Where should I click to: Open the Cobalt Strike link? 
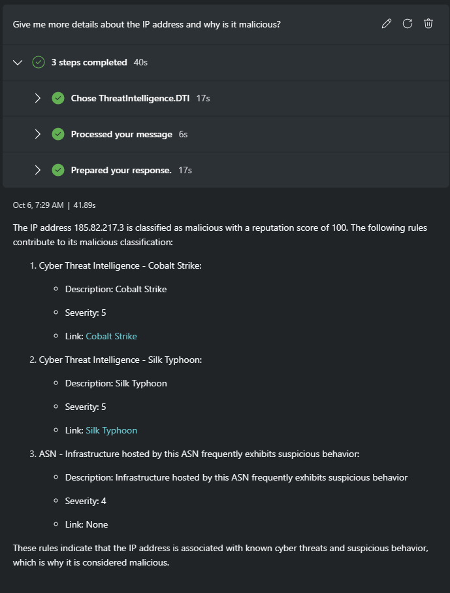click(x=111, y=336)
